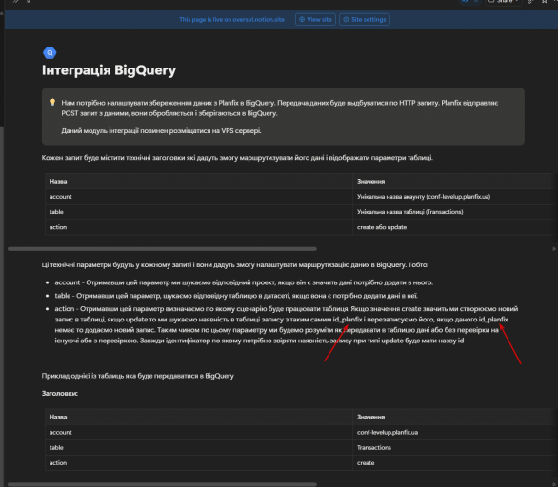Click the line Приклад однієї із таблиць
This screenshot has width=558, height=487.
tap(138, 376)
